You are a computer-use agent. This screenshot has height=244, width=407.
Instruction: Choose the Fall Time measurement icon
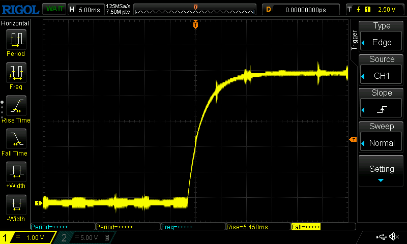pyautogui.click(x=15, y=139)
